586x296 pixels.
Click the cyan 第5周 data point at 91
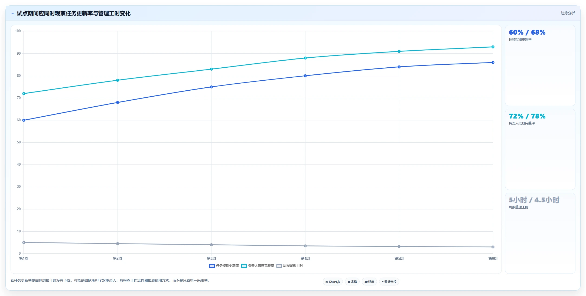399,51
